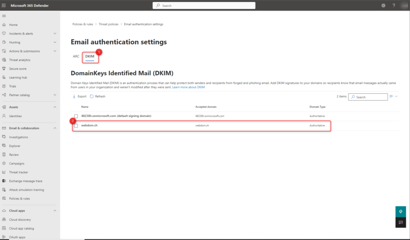Open the Identities sidebar label
The width and height of the screenshot is (410, 240).
point(15,116)
